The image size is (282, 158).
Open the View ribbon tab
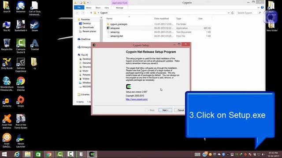coord(107,8)
